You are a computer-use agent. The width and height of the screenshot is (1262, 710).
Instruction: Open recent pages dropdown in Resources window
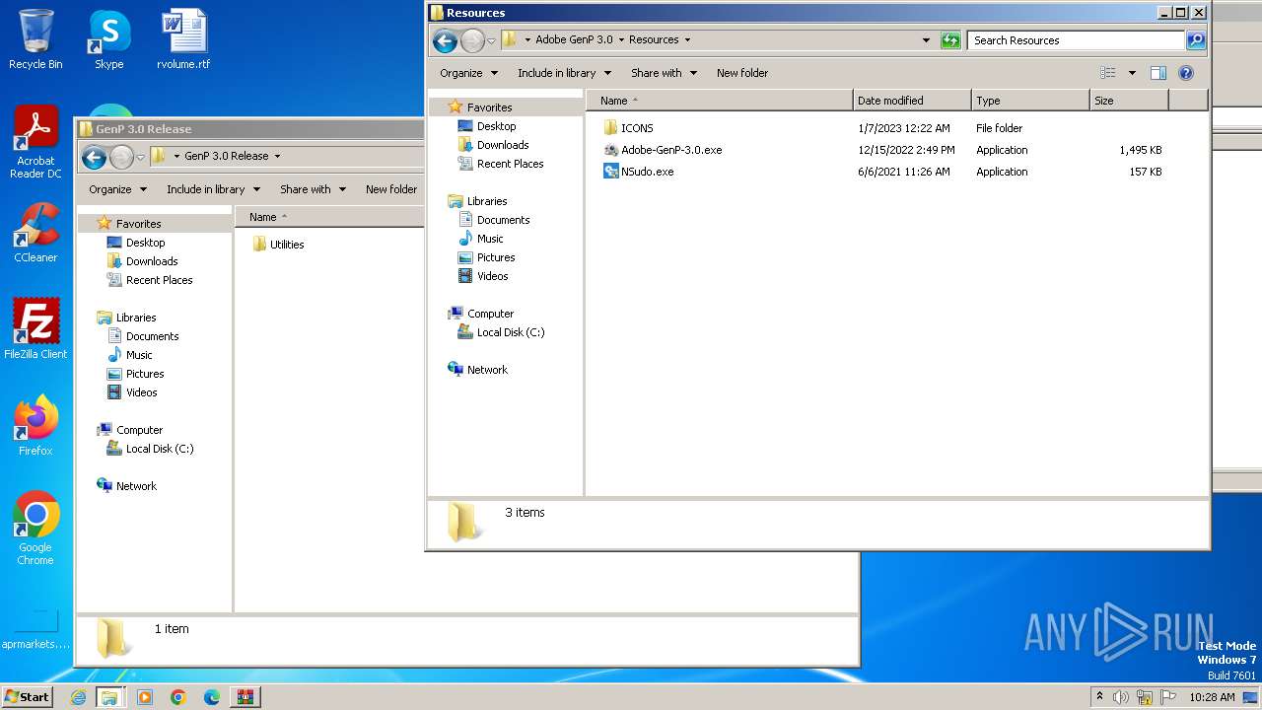(491, 41)
